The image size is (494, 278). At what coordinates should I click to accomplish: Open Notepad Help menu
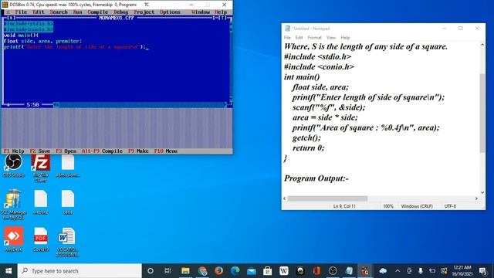(345, 38)
